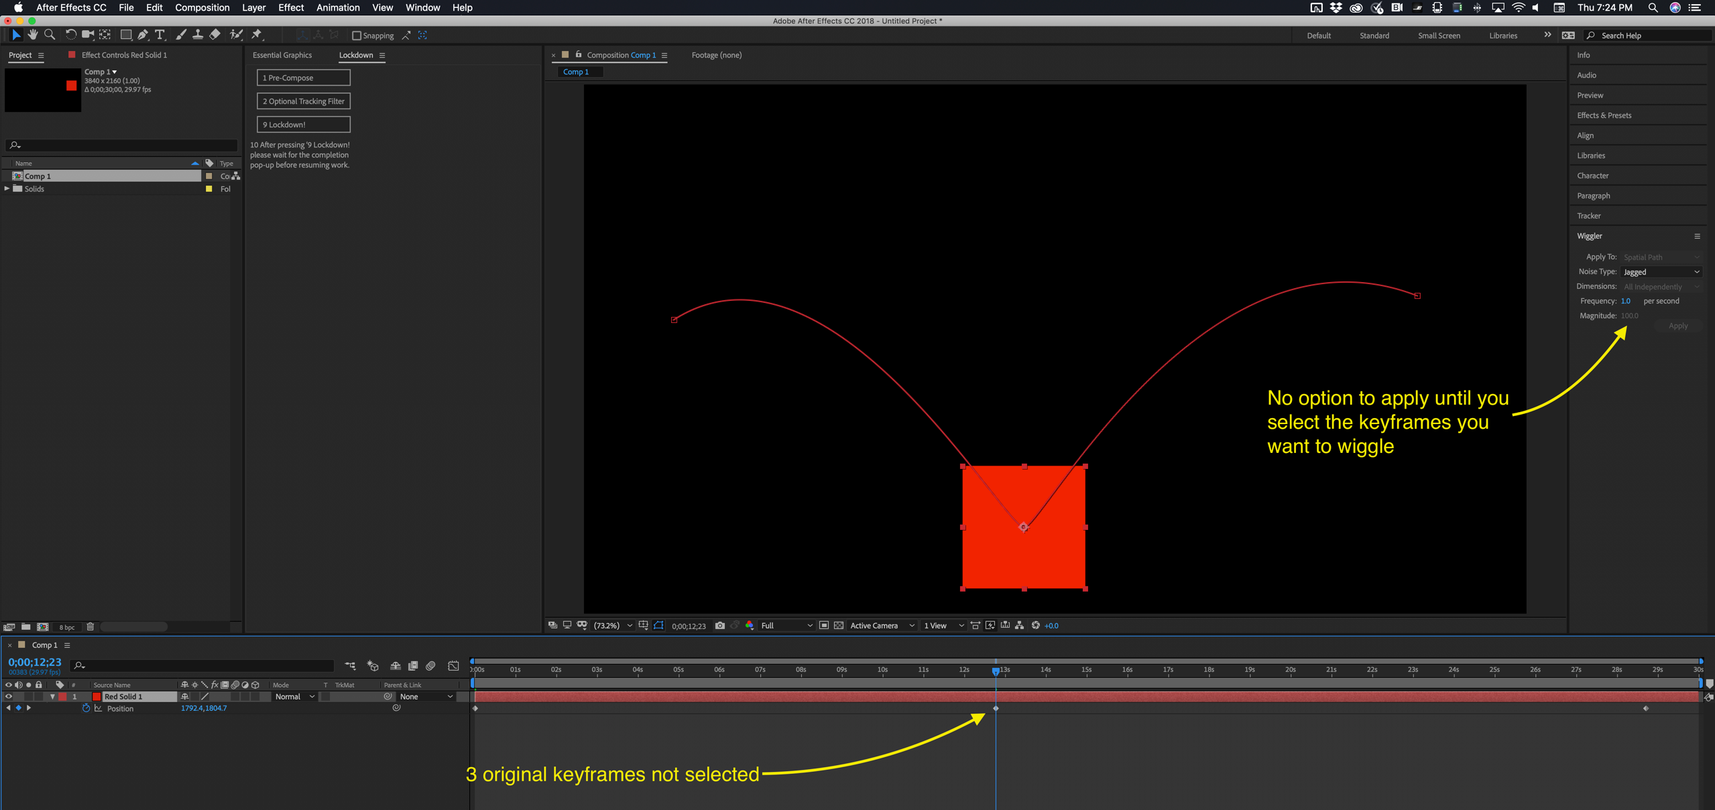1715x810 pixels.
Task: Click the red color swatch of Red Solid 1
Action: (x=97, y=696)
